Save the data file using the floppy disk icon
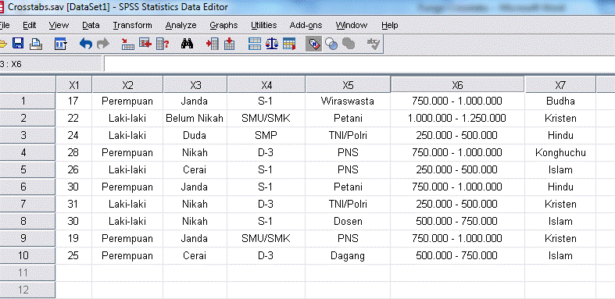This screenshot has width=615, height=299. click(x=18, y=44)
